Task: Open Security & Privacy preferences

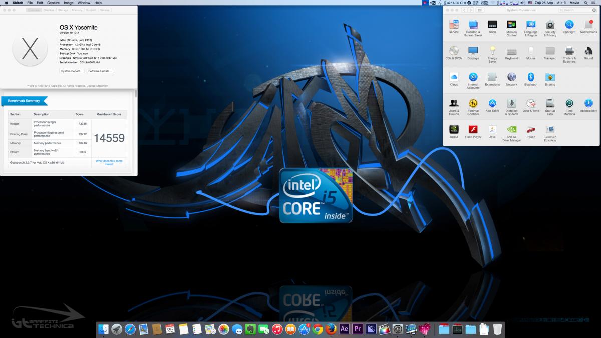Action: click(550, 28)
